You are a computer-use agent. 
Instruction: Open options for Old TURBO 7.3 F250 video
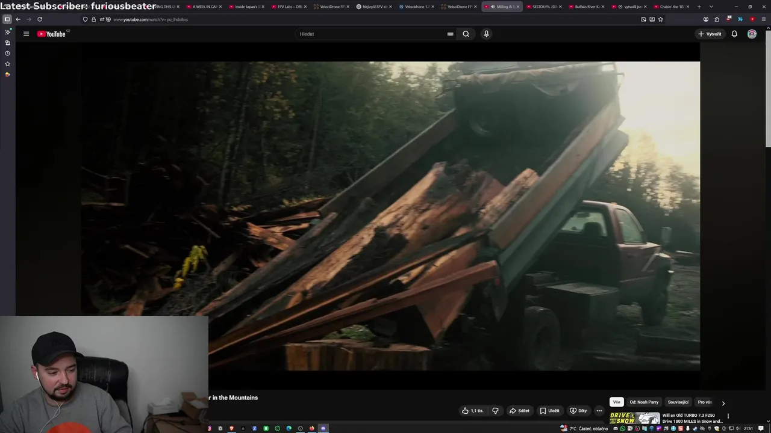(728, 416)
